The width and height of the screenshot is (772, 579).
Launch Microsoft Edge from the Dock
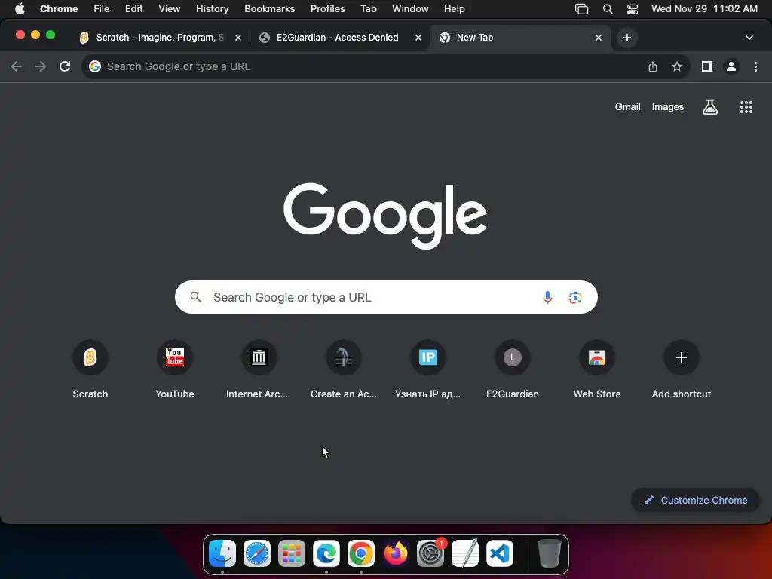pyautogui.click(x=326, y=553)
